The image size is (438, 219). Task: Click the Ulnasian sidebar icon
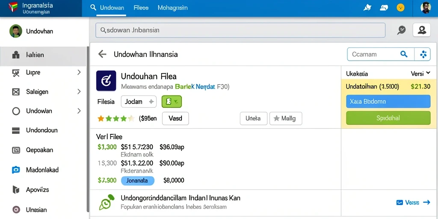point(16,210)
